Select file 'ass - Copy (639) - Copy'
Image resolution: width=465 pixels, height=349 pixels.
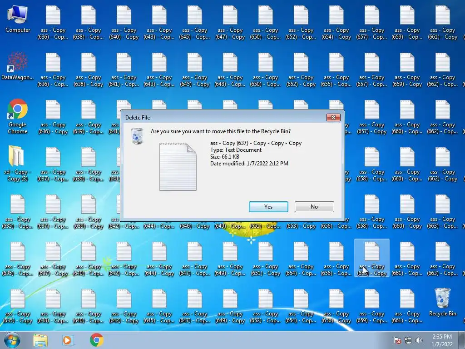pos(89,212)
